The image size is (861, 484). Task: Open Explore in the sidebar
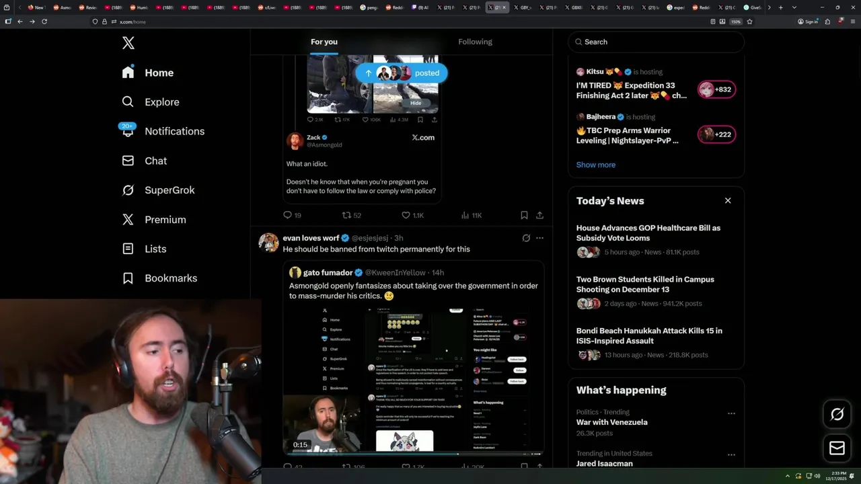151,102
